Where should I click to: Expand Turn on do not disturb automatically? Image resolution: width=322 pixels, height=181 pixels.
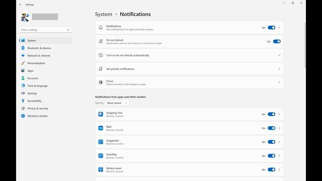point(189,55)
